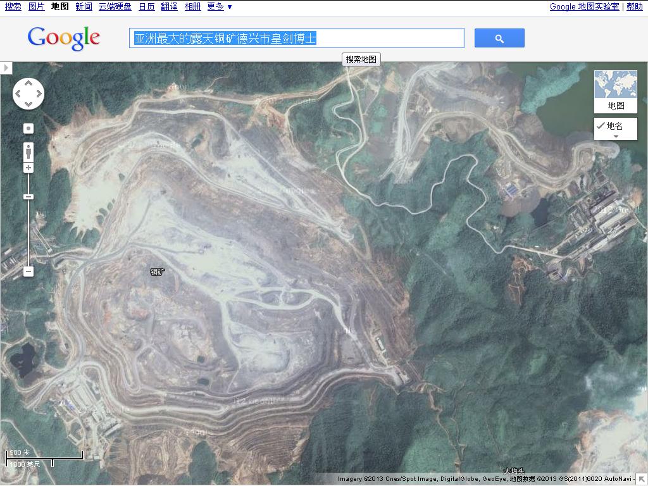
Task: Click the 帮助 help link
Action: coord(634,6)
